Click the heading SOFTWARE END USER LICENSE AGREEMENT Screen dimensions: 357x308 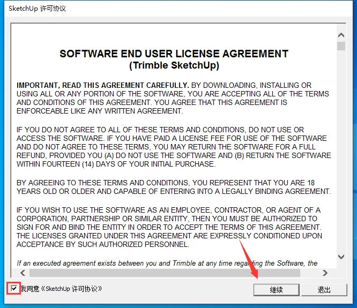[x=174, y=54]
